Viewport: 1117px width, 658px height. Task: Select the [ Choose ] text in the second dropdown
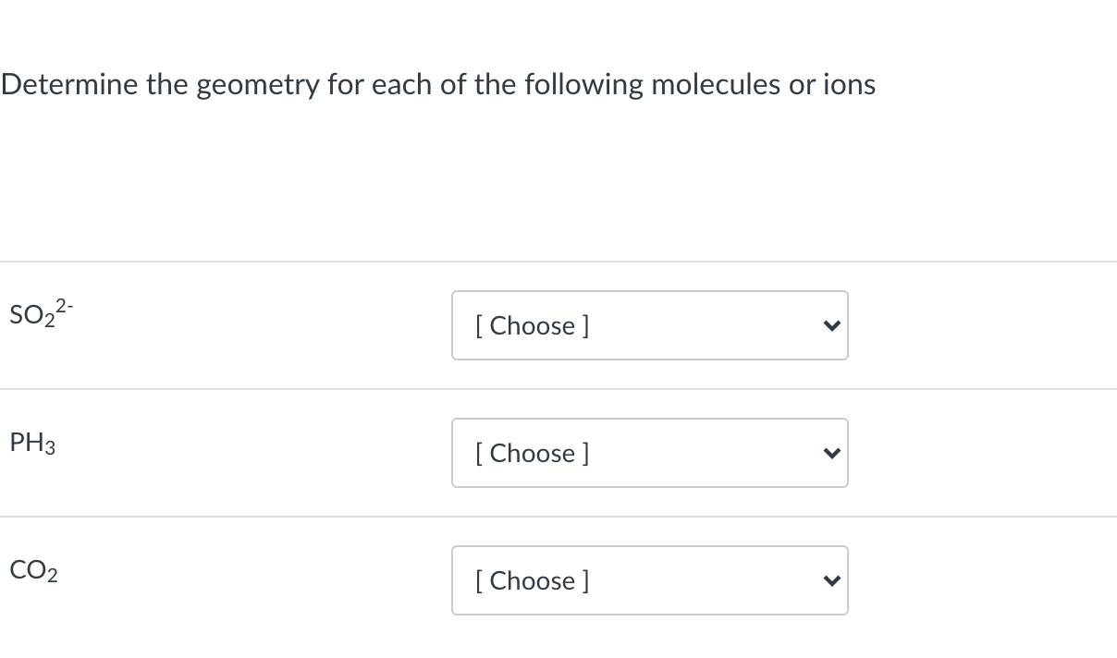532,453
